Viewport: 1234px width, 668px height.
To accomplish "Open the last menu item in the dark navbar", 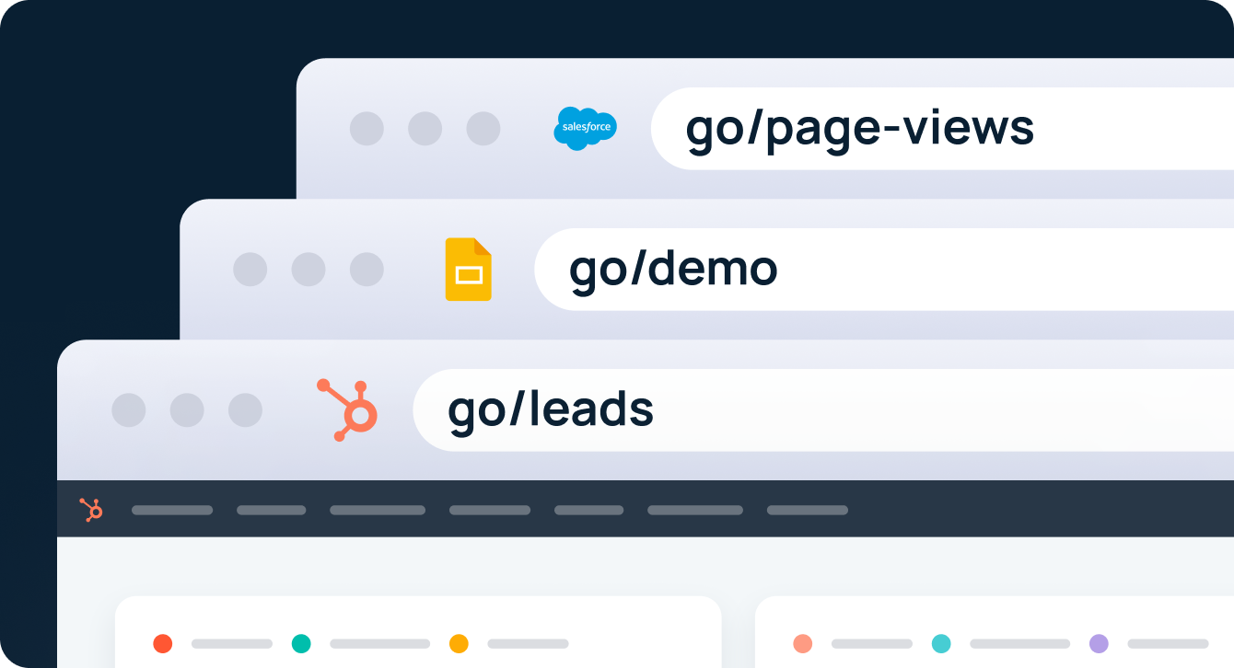I will [808, 510].
